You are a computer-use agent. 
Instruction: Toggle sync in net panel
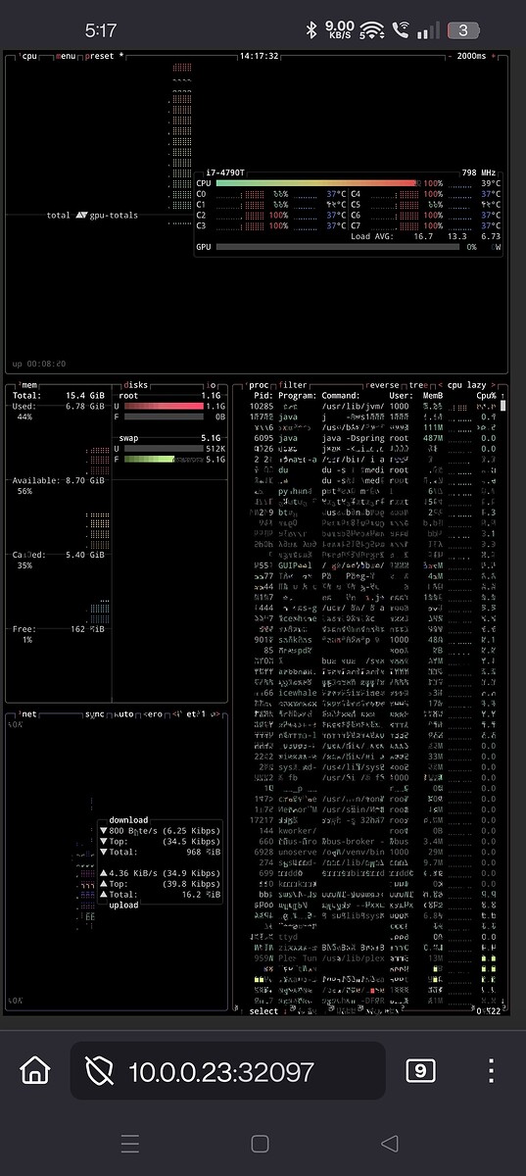coord(94,713)
